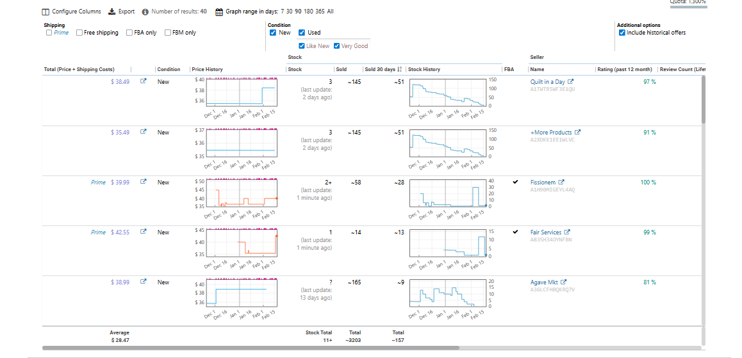Open the +More Products seller link

[x=551, y=133]
